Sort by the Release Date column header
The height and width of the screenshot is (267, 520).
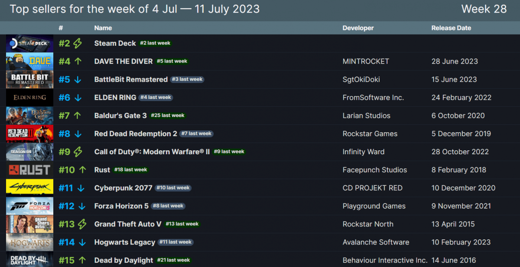[x=451, y=28]
